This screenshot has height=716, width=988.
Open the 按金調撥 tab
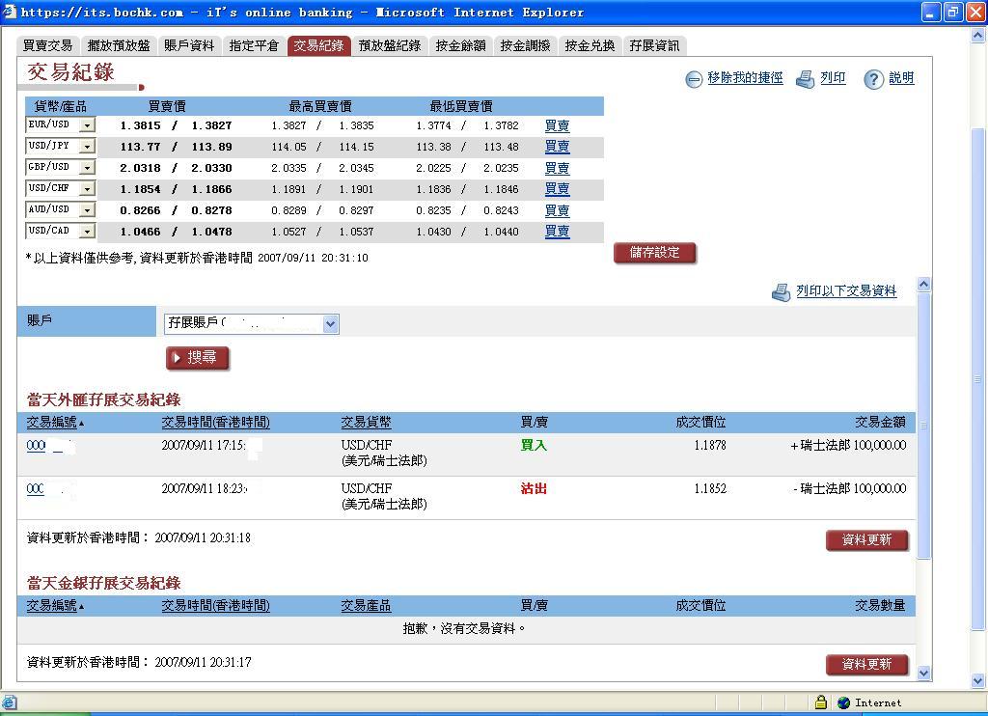tap(526, 45)
